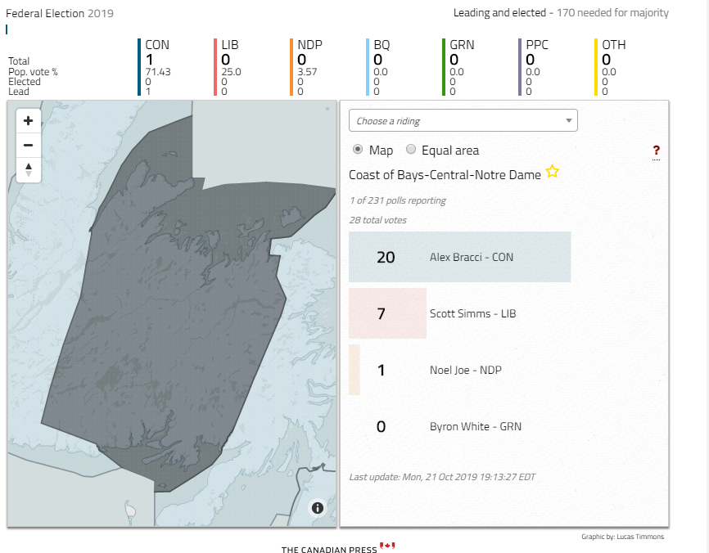This screenshot has width=709, height=553.
Task: Click the '28 total votes' text
Action: pos(377,220)
